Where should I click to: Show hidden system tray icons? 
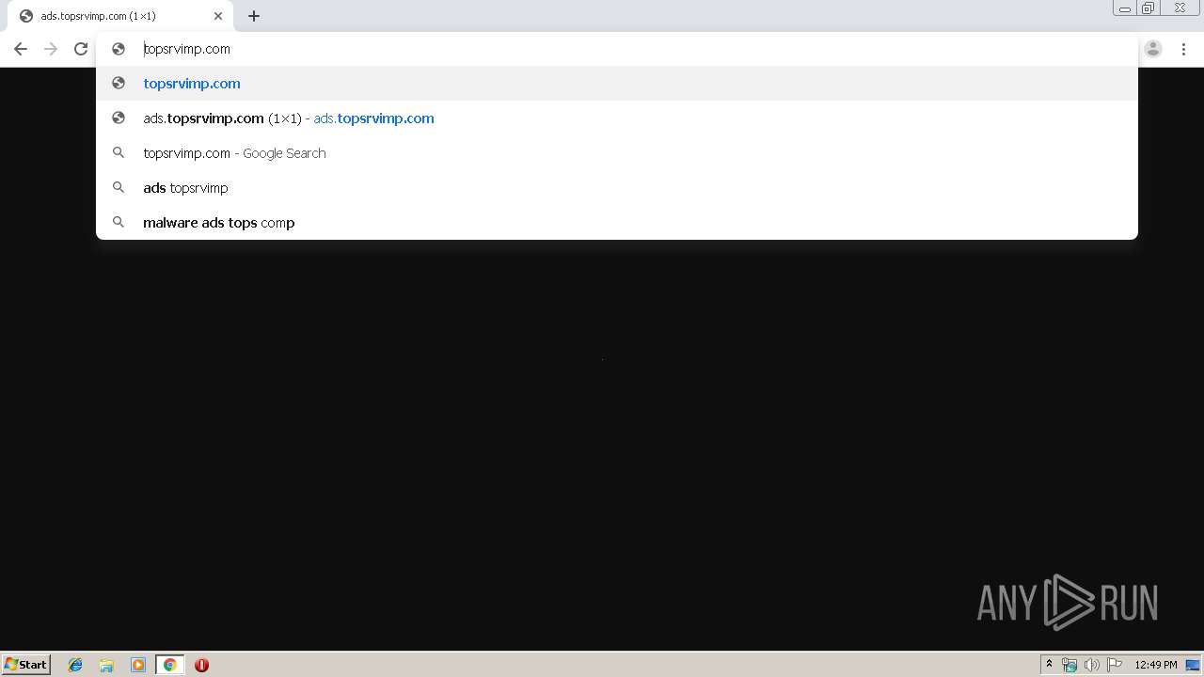coord(1049,665)
